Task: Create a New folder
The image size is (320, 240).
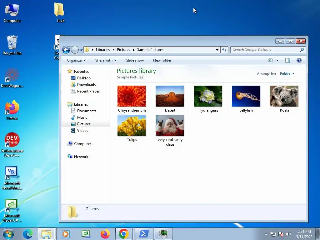Action: 162,60
